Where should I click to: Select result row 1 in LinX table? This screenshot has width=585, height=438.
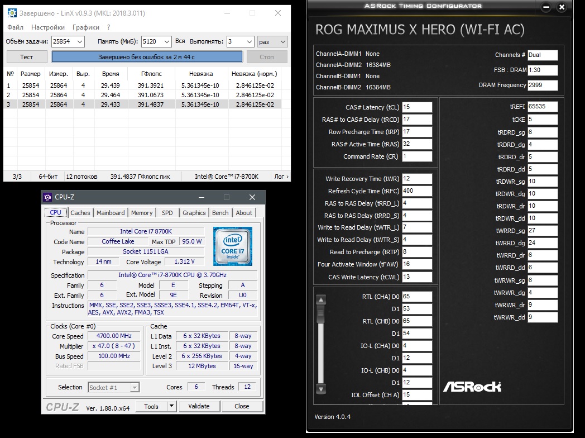142,85
